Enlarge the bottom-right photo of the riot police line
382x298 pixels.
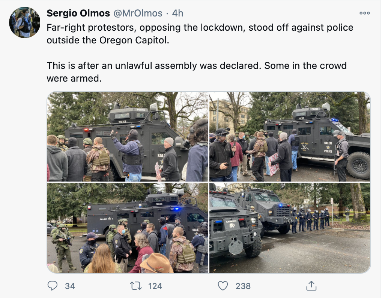coord(290,228)
